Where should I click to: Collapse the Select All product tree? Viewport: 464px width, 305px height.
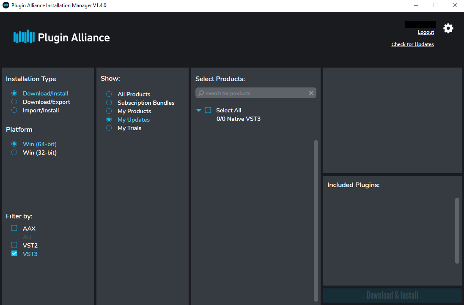[x=199, y=110]
